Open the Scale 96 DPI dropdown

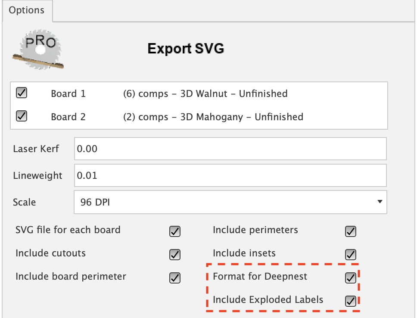pos(230,202)
